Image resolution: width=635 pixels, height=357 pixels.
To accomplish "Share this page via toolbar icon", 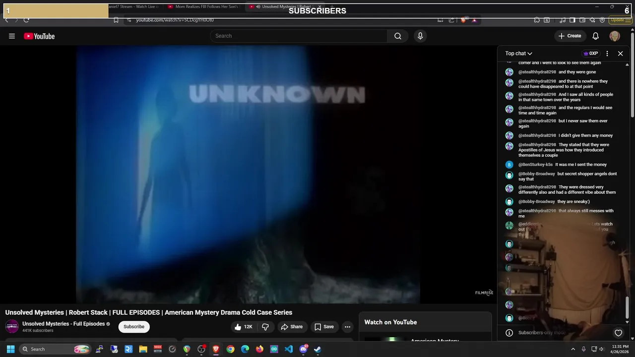I will coord(451,20).
